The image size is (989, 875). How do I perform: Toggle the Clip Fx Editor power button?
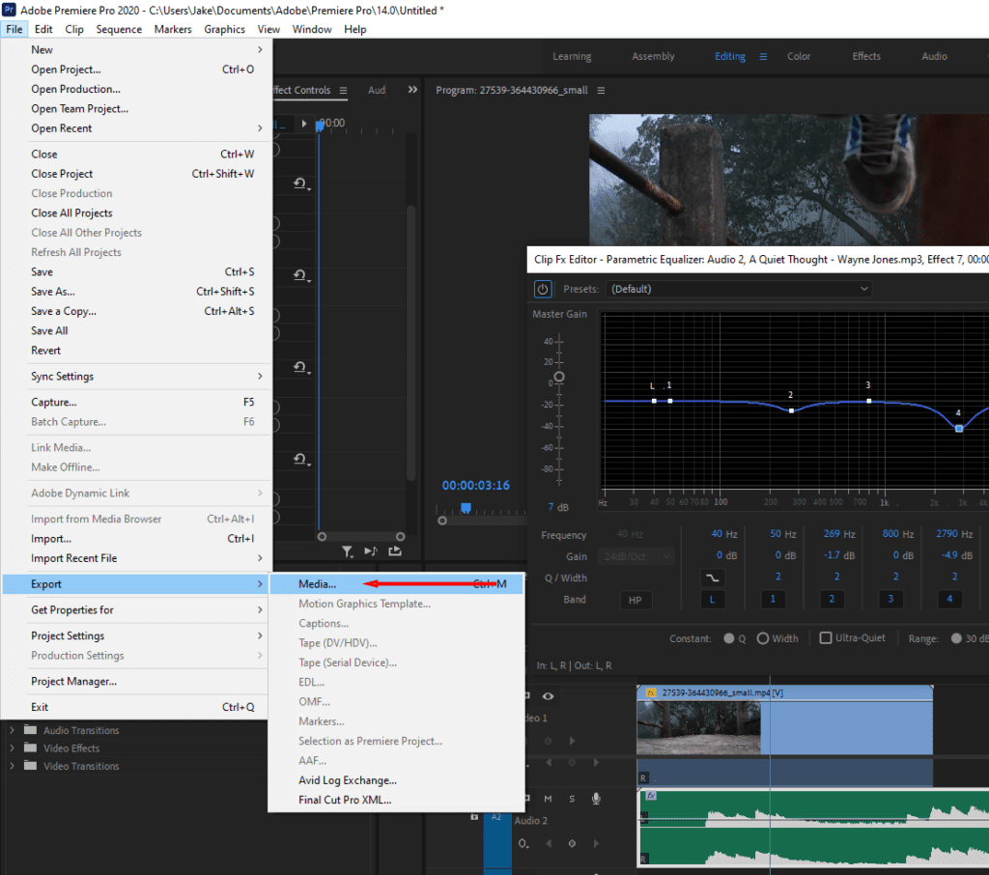coord(543,289)
